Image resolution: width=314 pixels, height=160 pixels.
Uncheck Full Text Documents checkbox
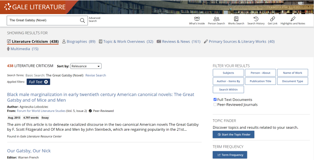click(x=215, y=99)
